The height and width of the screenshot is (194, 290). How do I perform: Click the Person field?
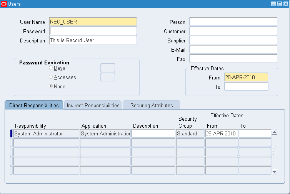click(x=233, y=22)
